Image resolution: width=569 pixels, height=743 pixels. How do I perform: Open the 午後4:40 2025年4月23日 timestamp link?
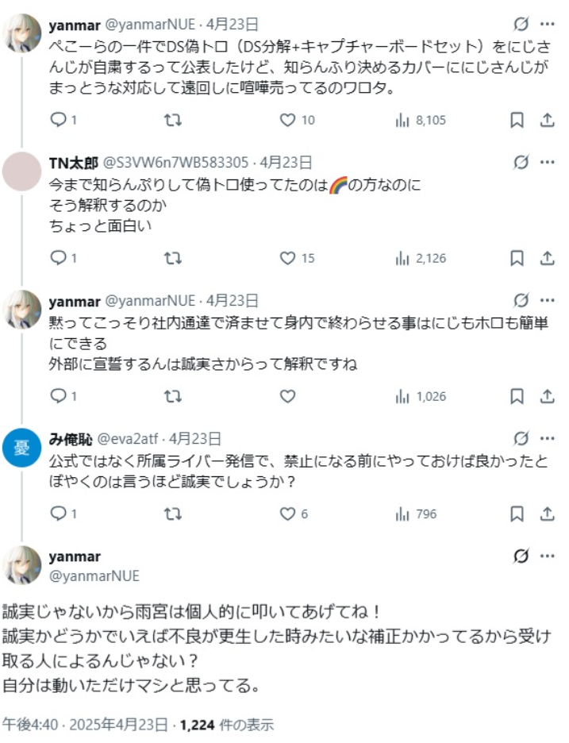pos(85,724)
